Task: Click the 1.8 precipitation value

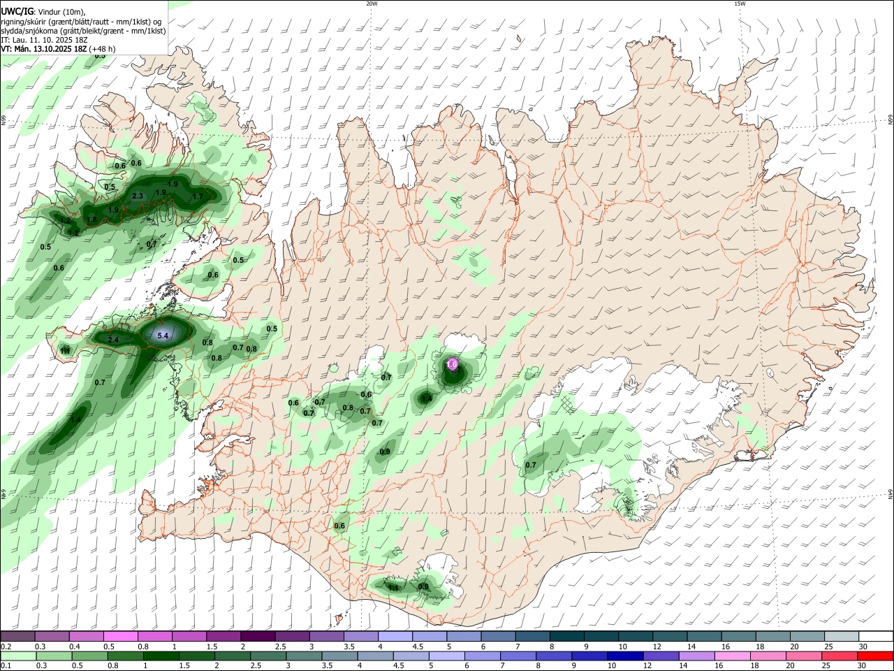Action: click(91, 220)
